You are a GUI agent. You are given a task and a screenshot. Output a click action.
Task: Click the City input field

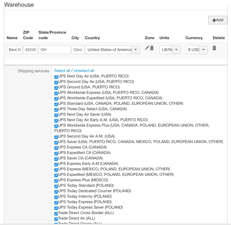click(x=78, y=50)
